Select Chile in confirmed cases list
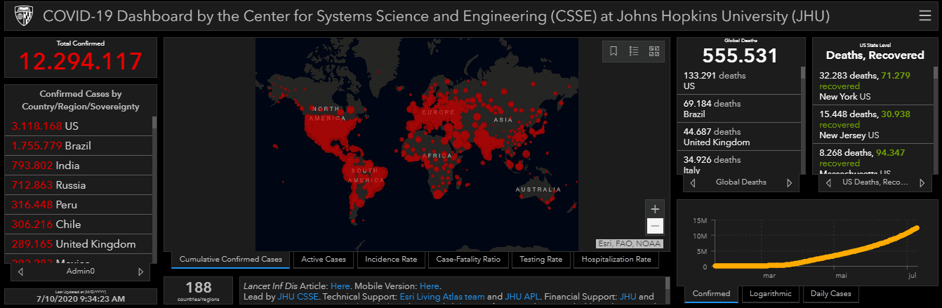Image resolution: width=942 pixels, height=308 pixels. [79, 225]
